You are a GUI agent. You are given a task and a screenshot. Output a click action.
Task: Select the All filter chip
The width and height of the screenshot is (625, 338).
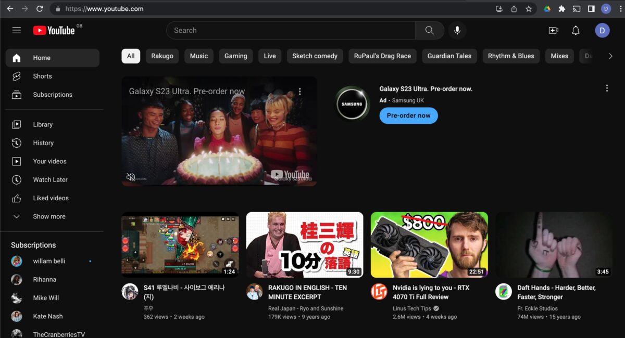[x=131, y=56]
